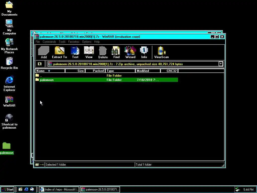
Task: Open the Favorites menu
Action: 74,42
